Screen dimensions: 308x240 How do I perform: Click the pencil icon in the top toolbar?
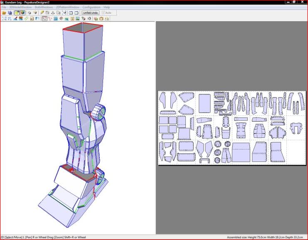click(x=42, y=13)
